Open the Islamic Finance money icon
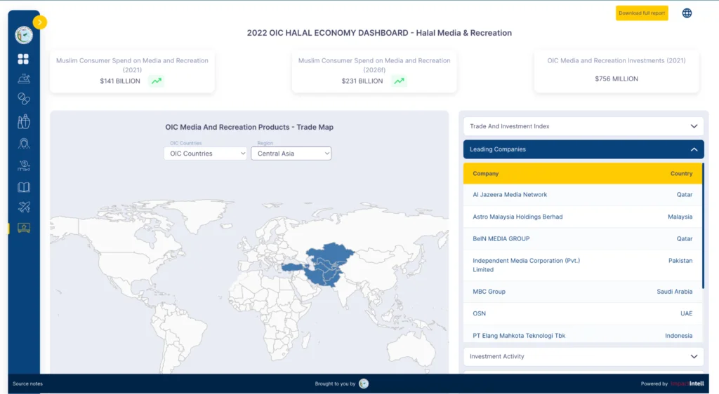Screen dimensions: 719x394 coord(24,165)
